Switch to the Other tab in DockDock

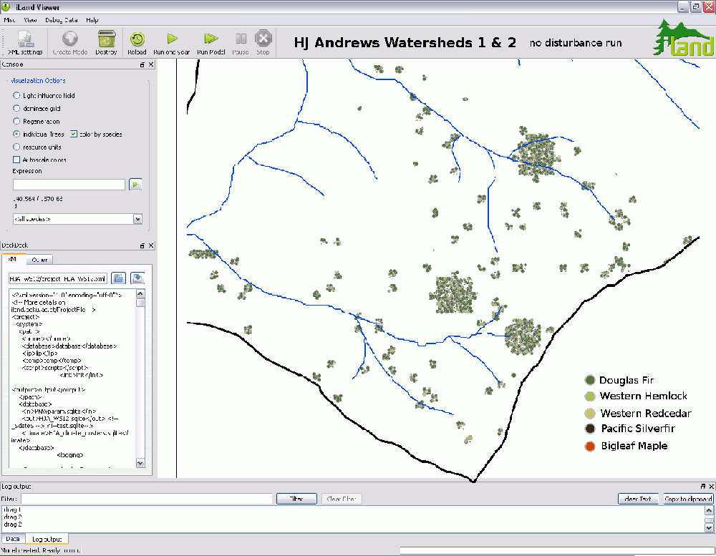click(x=39, y=260)
